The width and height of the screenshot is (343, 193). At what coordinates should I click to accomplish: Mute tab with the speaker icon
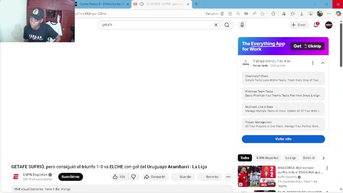(142, 4)
